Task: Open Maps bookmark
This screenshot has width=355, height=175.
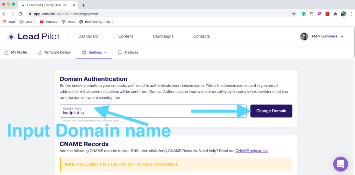Action: 68,22
